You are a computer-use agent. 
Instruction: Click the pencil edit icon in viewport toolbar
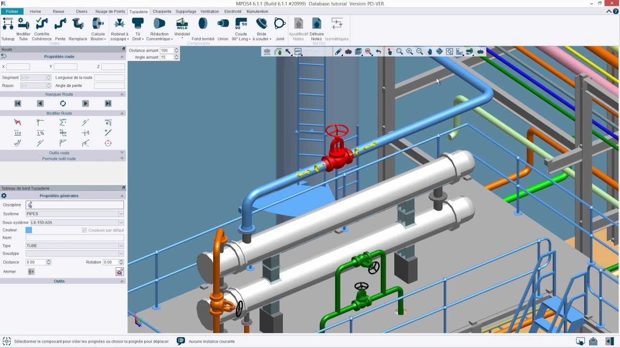point(339,52)
